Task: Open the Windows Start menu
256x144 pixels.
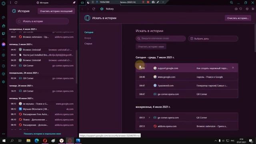Action: pos(4,140)
